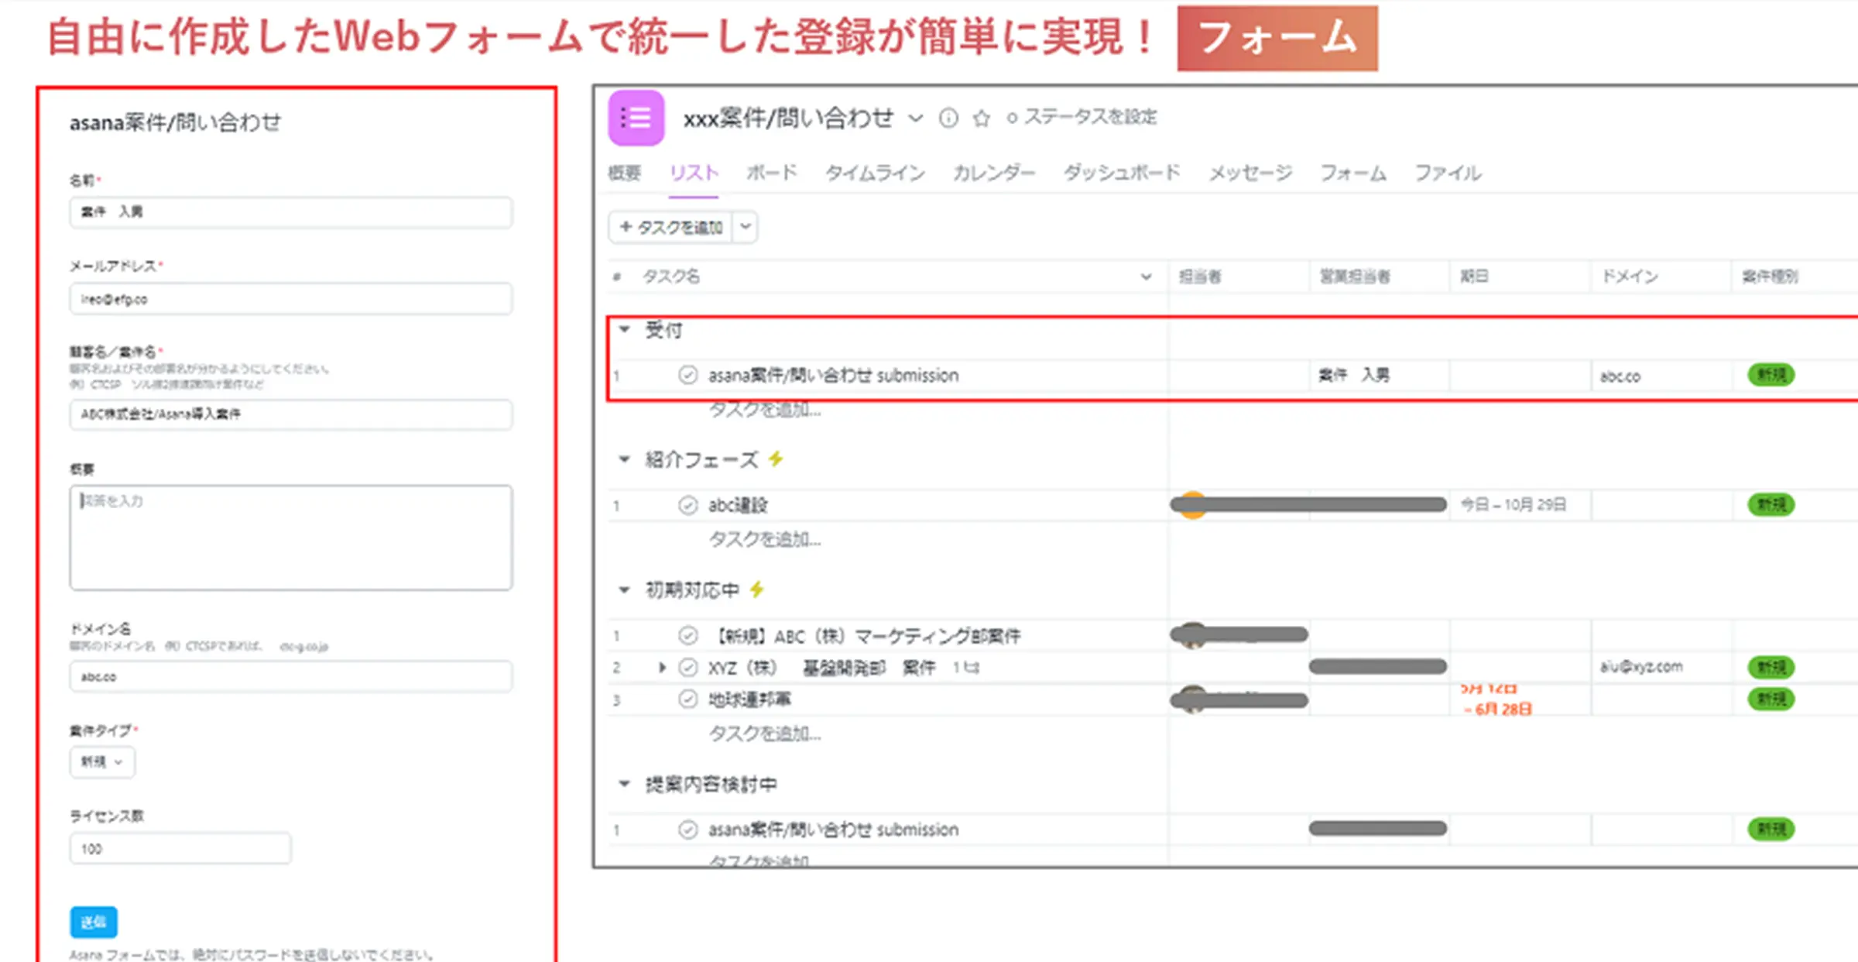Click 新規 tag in abc建設 row
Viewport: 1858px width, 962px height.
[x=1771, y=505]
